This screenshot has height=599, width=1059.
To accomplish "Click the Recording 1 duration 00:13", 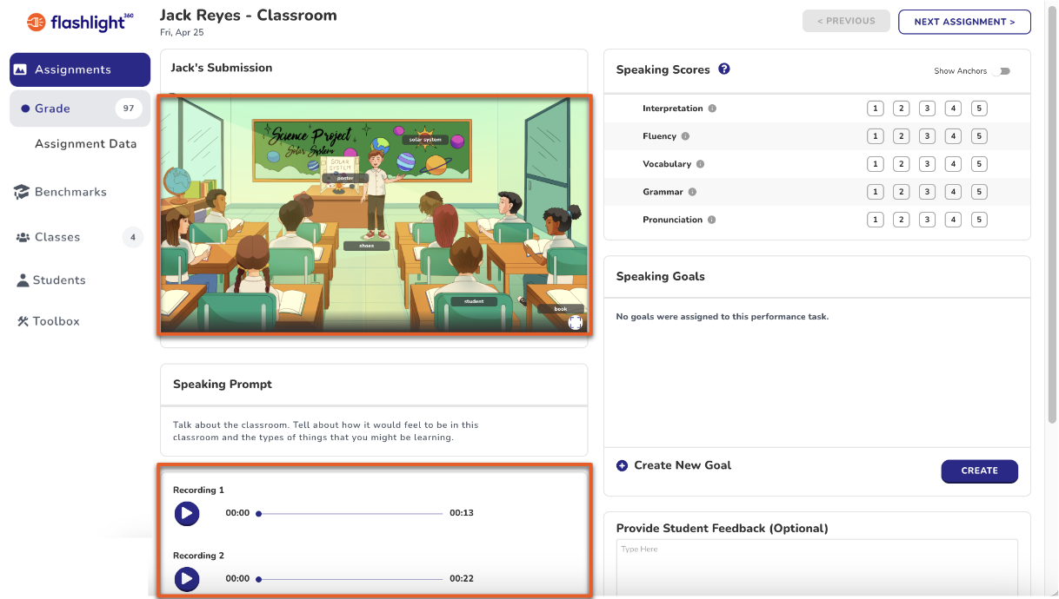I will click(x=462, y=513).
